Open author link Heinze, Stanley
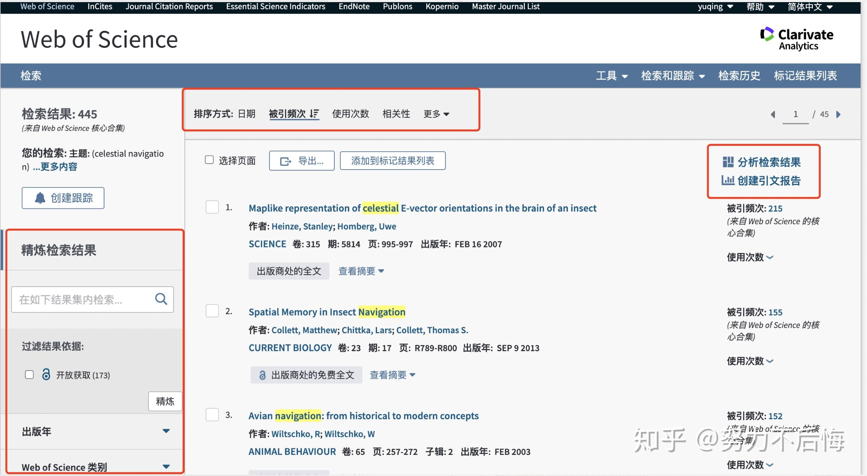The image size is (867, 476). click(303, 226)
